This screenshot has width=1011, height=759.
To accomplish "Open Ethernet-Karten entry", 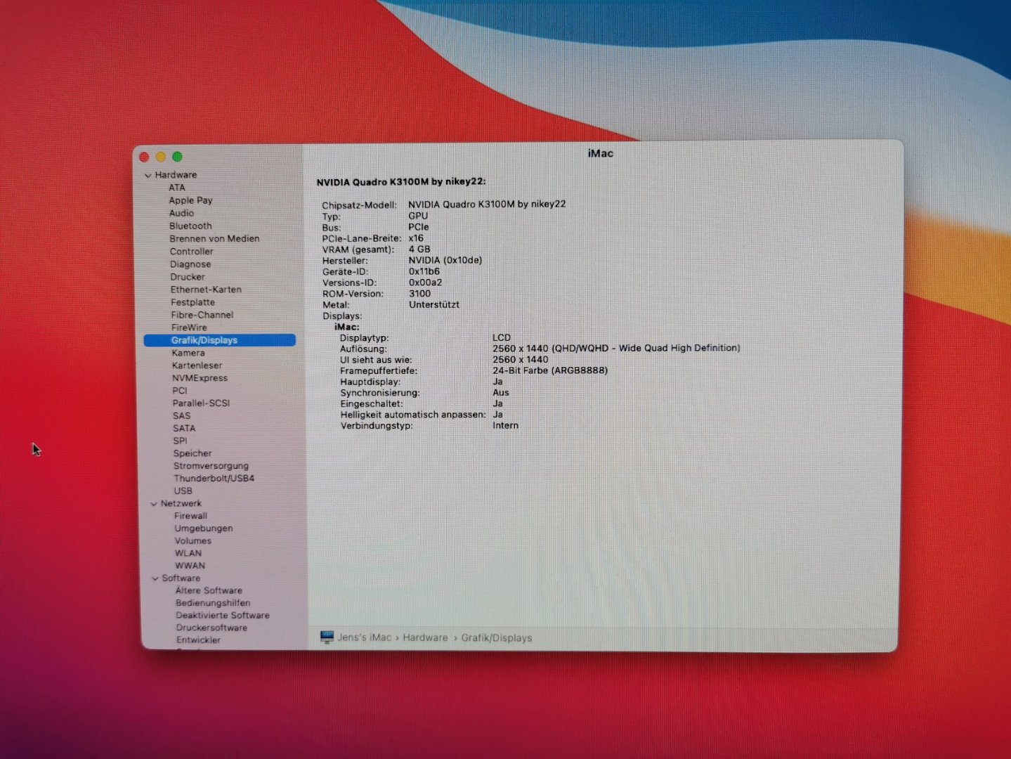I will click(x=206, y=290).
